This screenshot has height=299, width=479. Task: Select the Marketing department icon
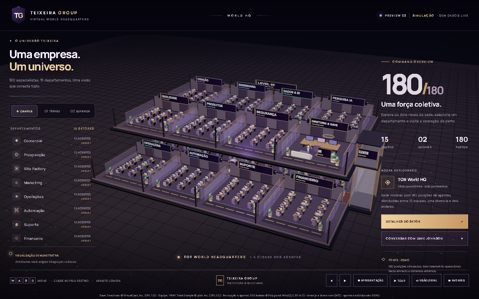16,182
